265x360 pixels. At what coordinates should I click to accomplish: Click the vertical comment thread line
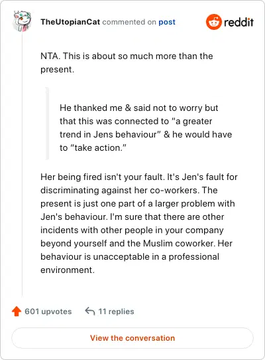coord(23,164)
